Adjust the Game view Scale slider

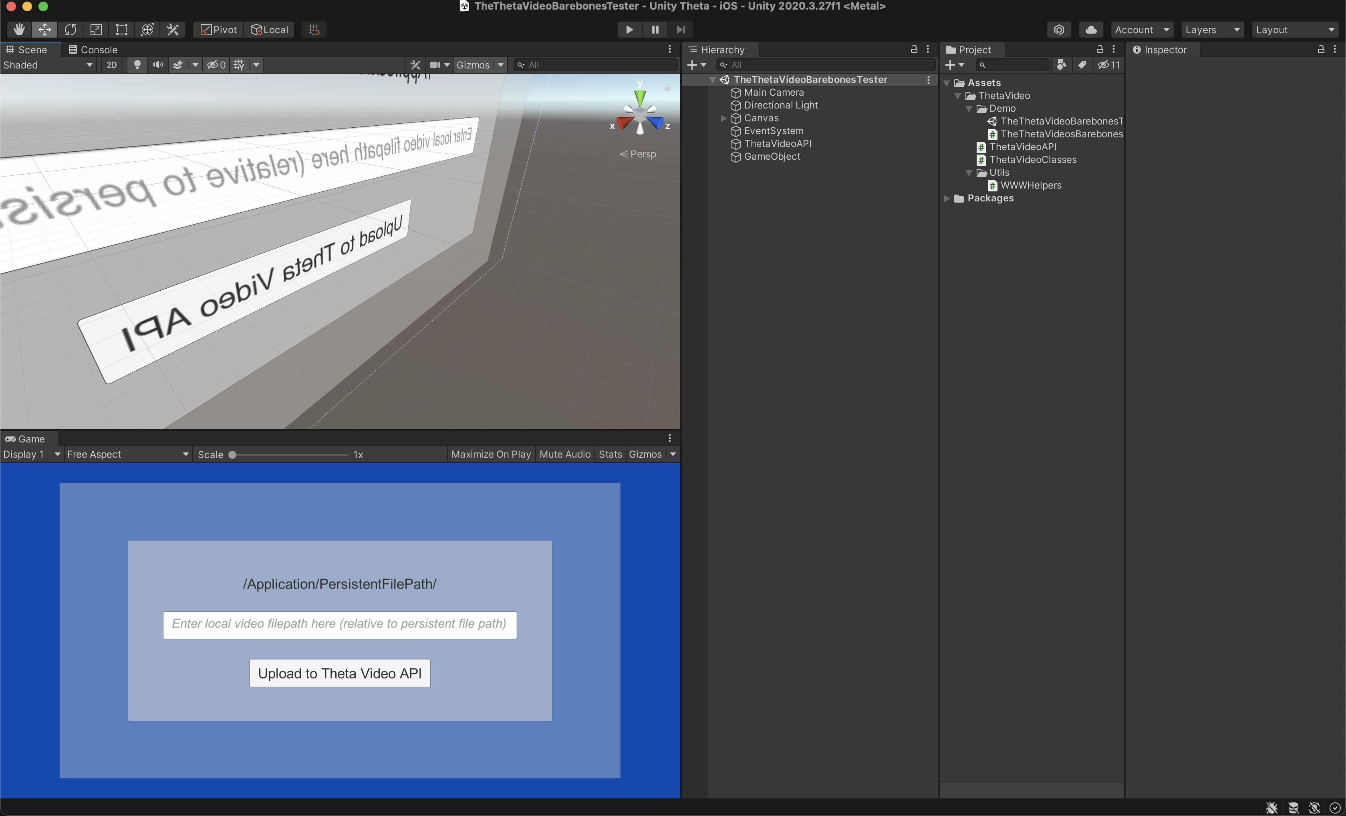(233, 455)
